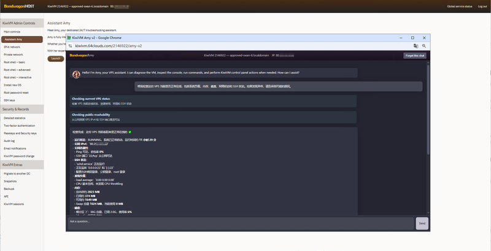
Task: Click the scrollbar up arrow in chat
Action: (428, 62)
